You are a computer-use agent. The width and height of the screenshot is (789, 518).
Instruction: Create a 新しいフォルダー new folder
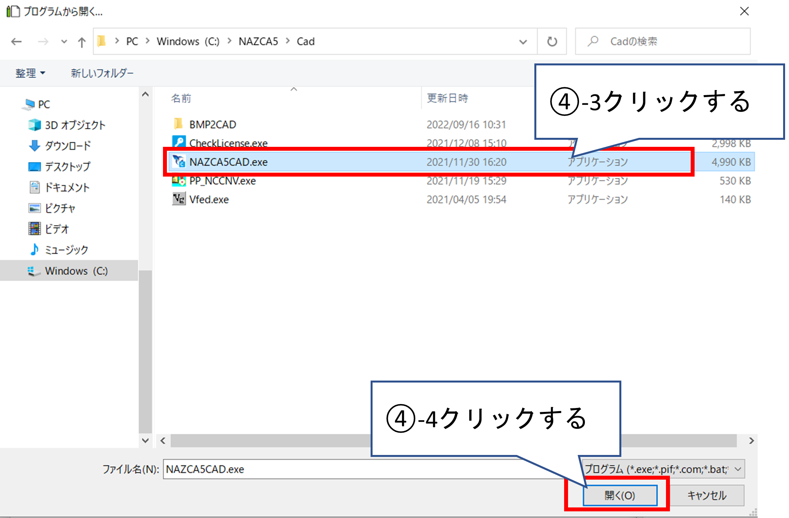(x=102, y=73)
